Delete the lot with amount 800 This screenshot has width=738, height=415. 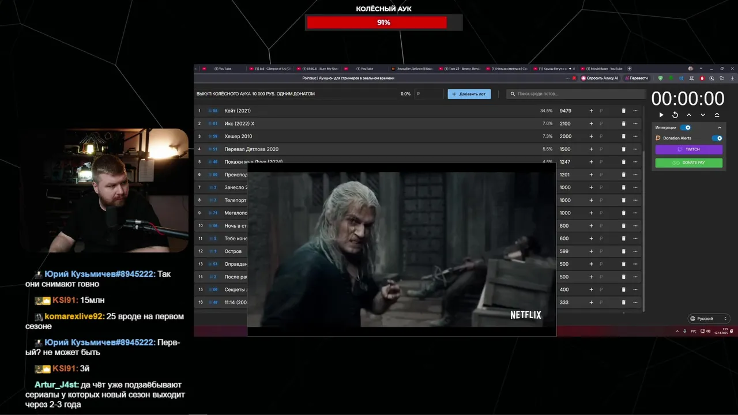coord(623,226)
